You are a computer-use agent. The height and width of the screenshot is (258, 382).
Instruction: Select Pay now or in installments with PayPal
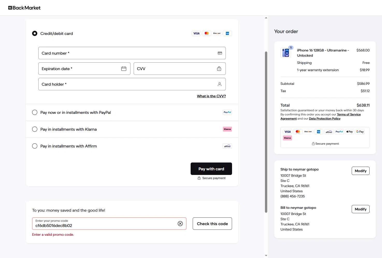35,112
